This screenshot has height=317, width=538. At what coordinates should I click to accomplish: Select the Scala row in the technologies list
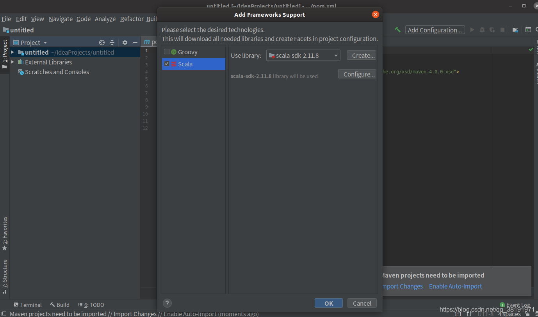194,64
